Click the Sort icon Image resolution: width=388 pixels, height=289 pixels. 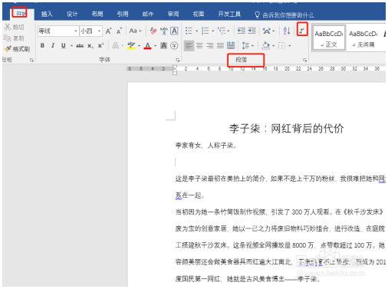[287, 31]
